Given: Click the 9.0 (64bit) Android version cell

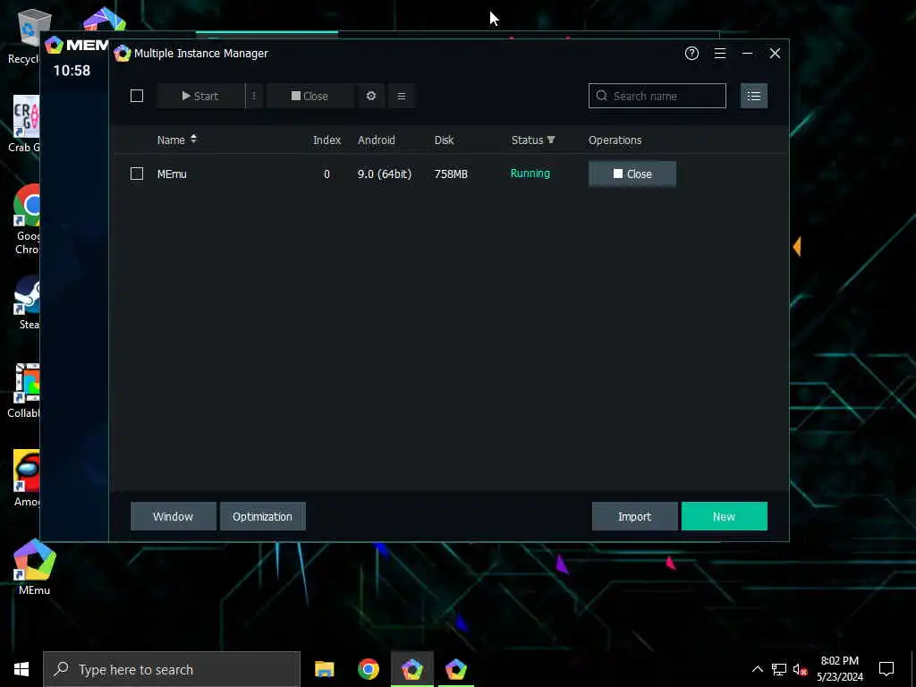Looking at the screenshot, I should [x=385, y=174].
